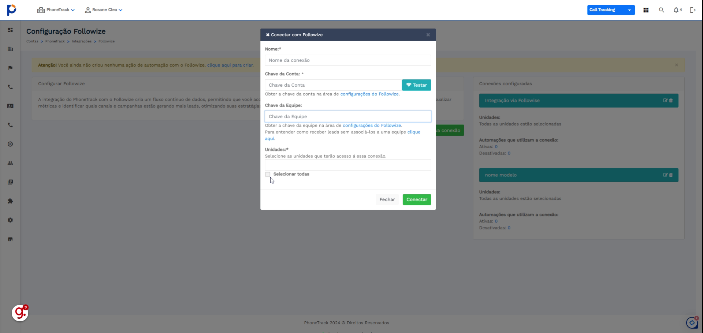Click the 'Configuração Followize' page heading

click(66, 31)
